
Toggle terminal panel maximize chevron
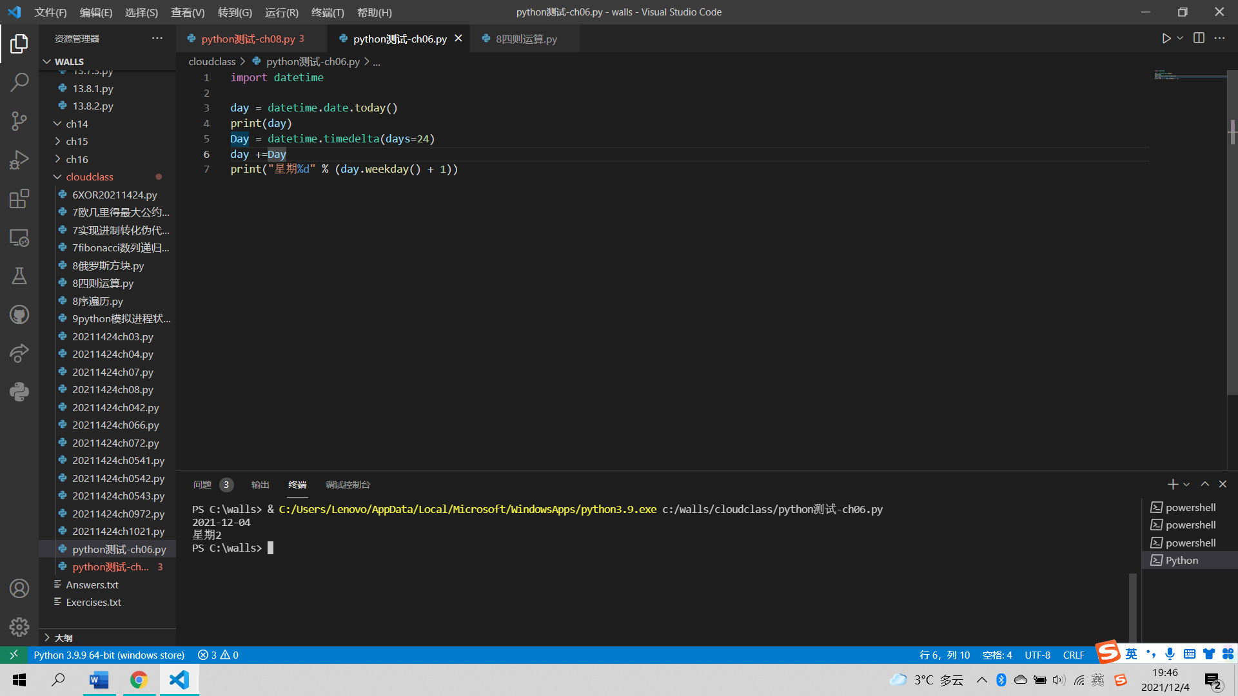pyautogui.click(x=1204, y=484)
